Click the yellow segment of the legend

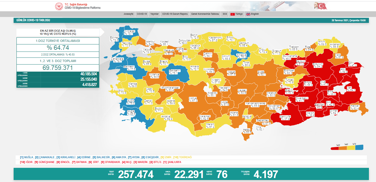click(351, 147)
